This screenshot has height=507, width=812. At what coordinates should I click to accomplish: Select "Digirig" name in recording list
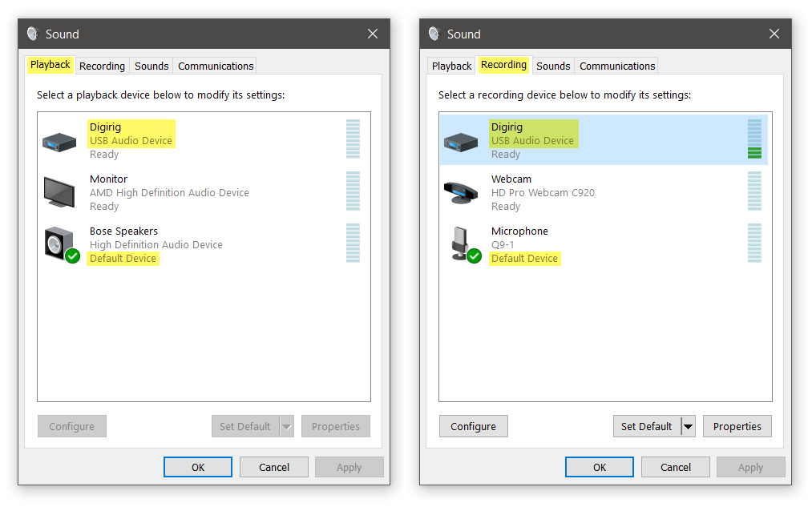click(507, 127)
